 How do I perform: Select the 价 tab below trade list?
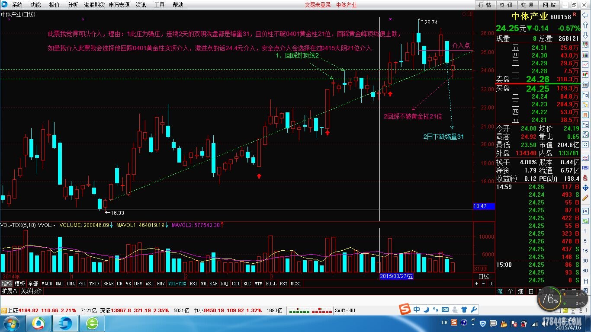click(511, 291)
